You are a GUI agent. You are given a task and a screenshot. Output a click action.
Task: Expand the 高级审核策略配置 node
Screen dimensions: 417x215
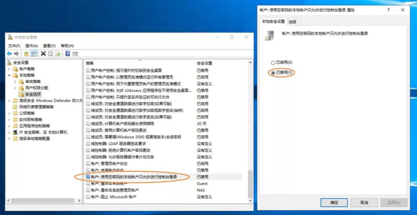click(9, 139)
